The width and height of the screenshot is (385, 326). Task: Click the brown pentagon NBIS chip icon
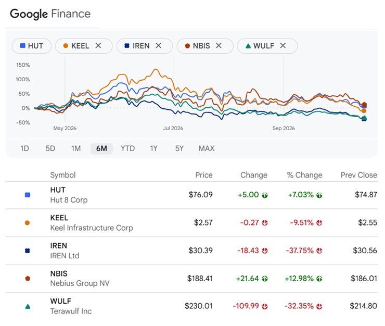tap(187, 46)
